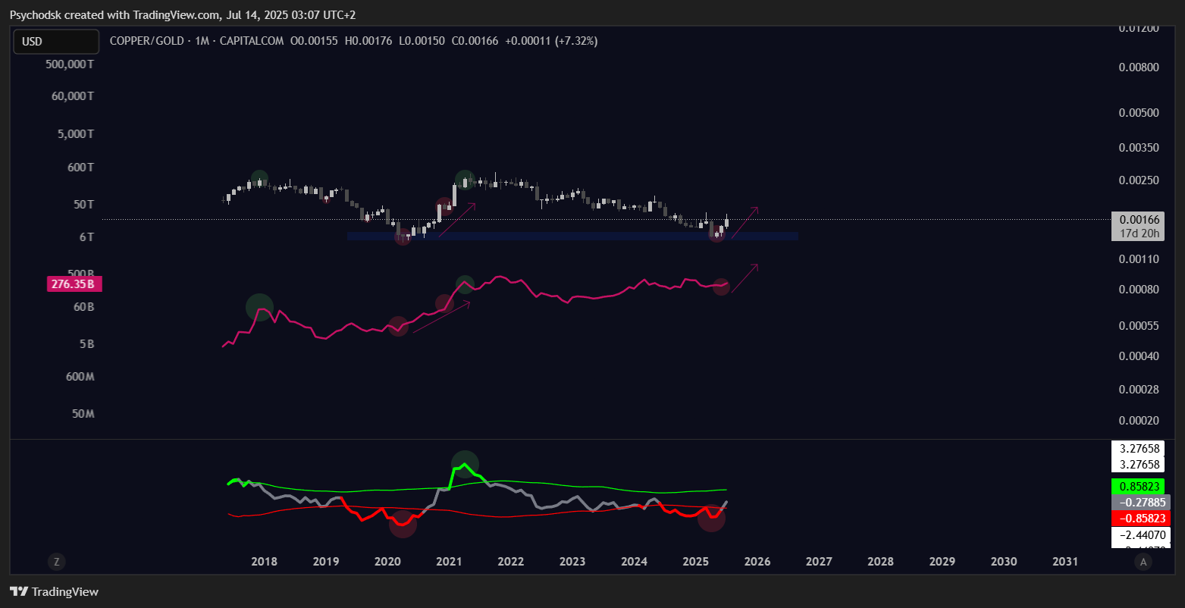Image resolution: width=1185 pixels, height=608 pixels.
Task: Click the 0.00040 price scale label
Action: (1139, 356)
